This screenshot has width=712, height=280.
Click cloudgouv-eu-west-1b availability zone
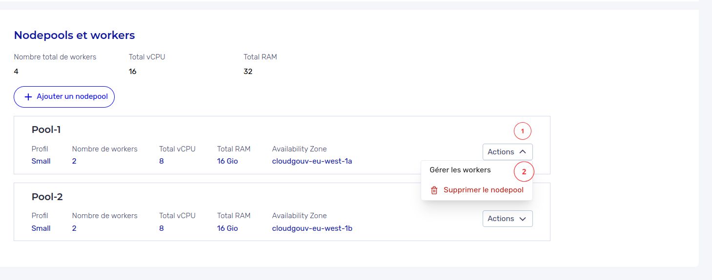tap(312, 228)
